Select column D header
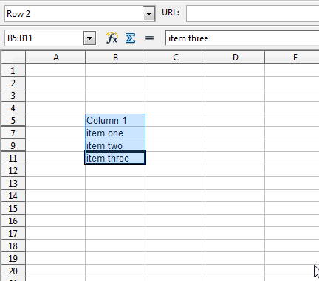This screenshot has height=281, width=319. click(235, 58)
